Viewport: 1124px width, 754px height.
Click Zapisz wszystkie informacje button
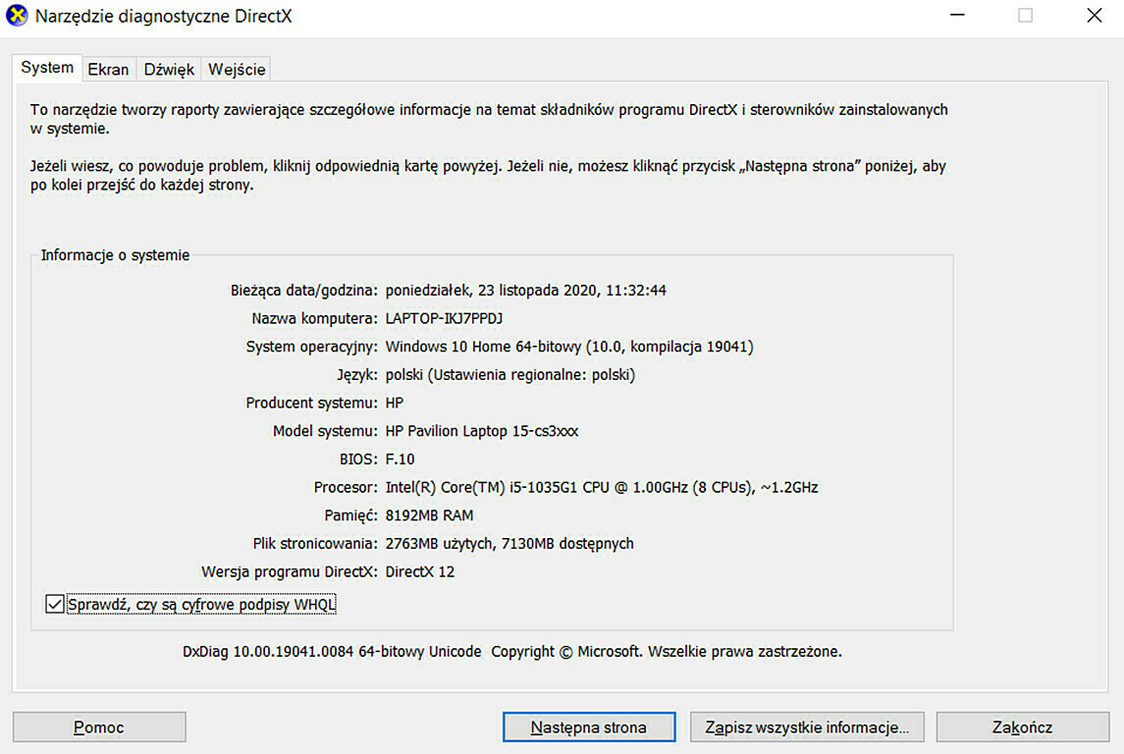(x=807, y=727)
